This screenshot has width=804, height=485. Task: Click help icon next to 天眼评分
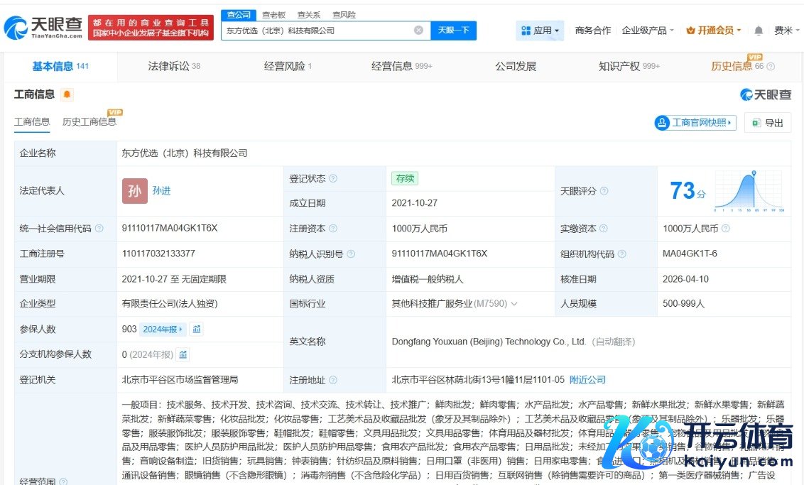604,191
